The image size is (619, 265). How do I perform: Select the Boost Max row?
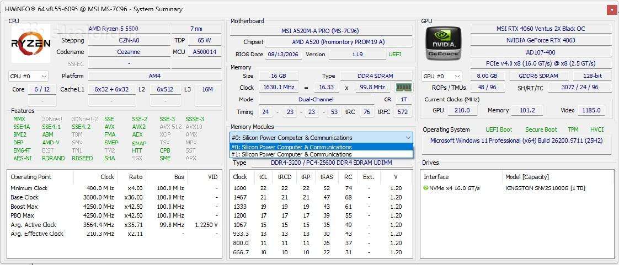pos(115,207)
